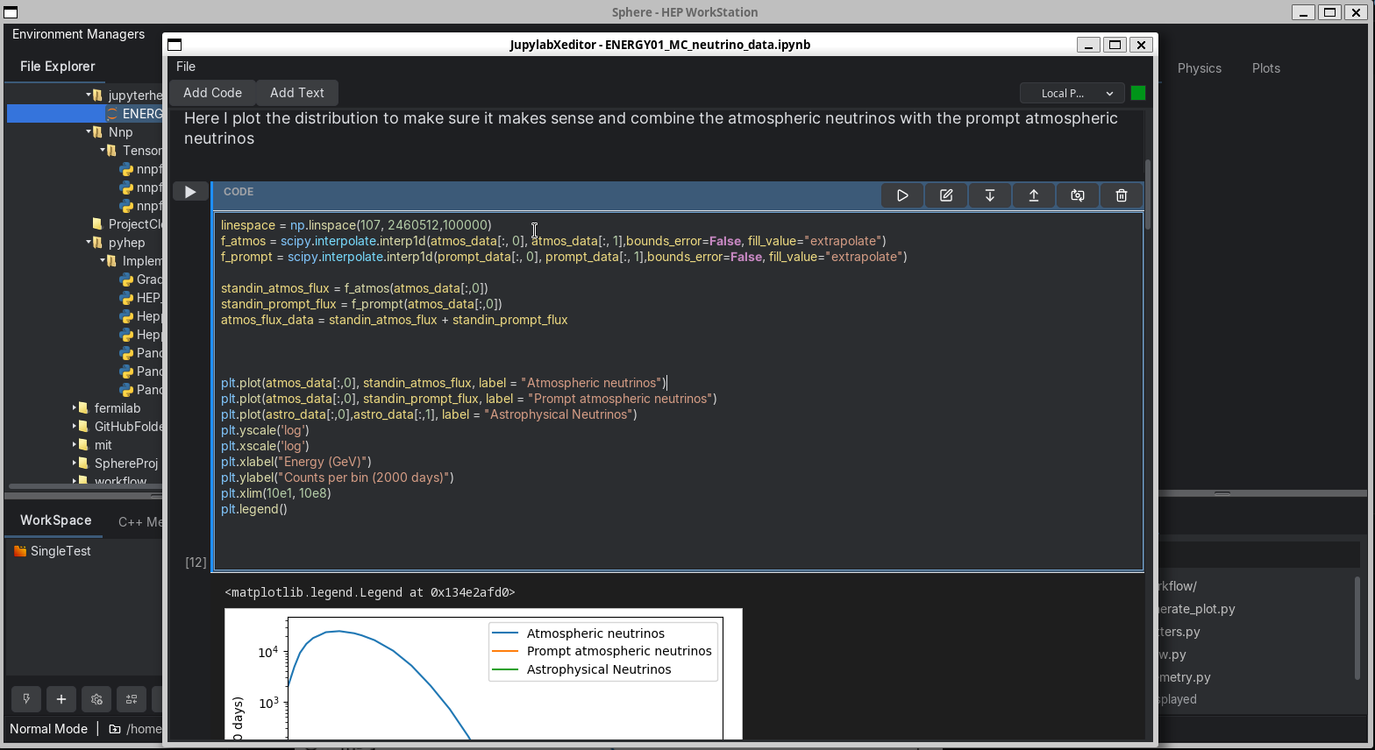Click the CODE cell type label

[x=239, y=192]
